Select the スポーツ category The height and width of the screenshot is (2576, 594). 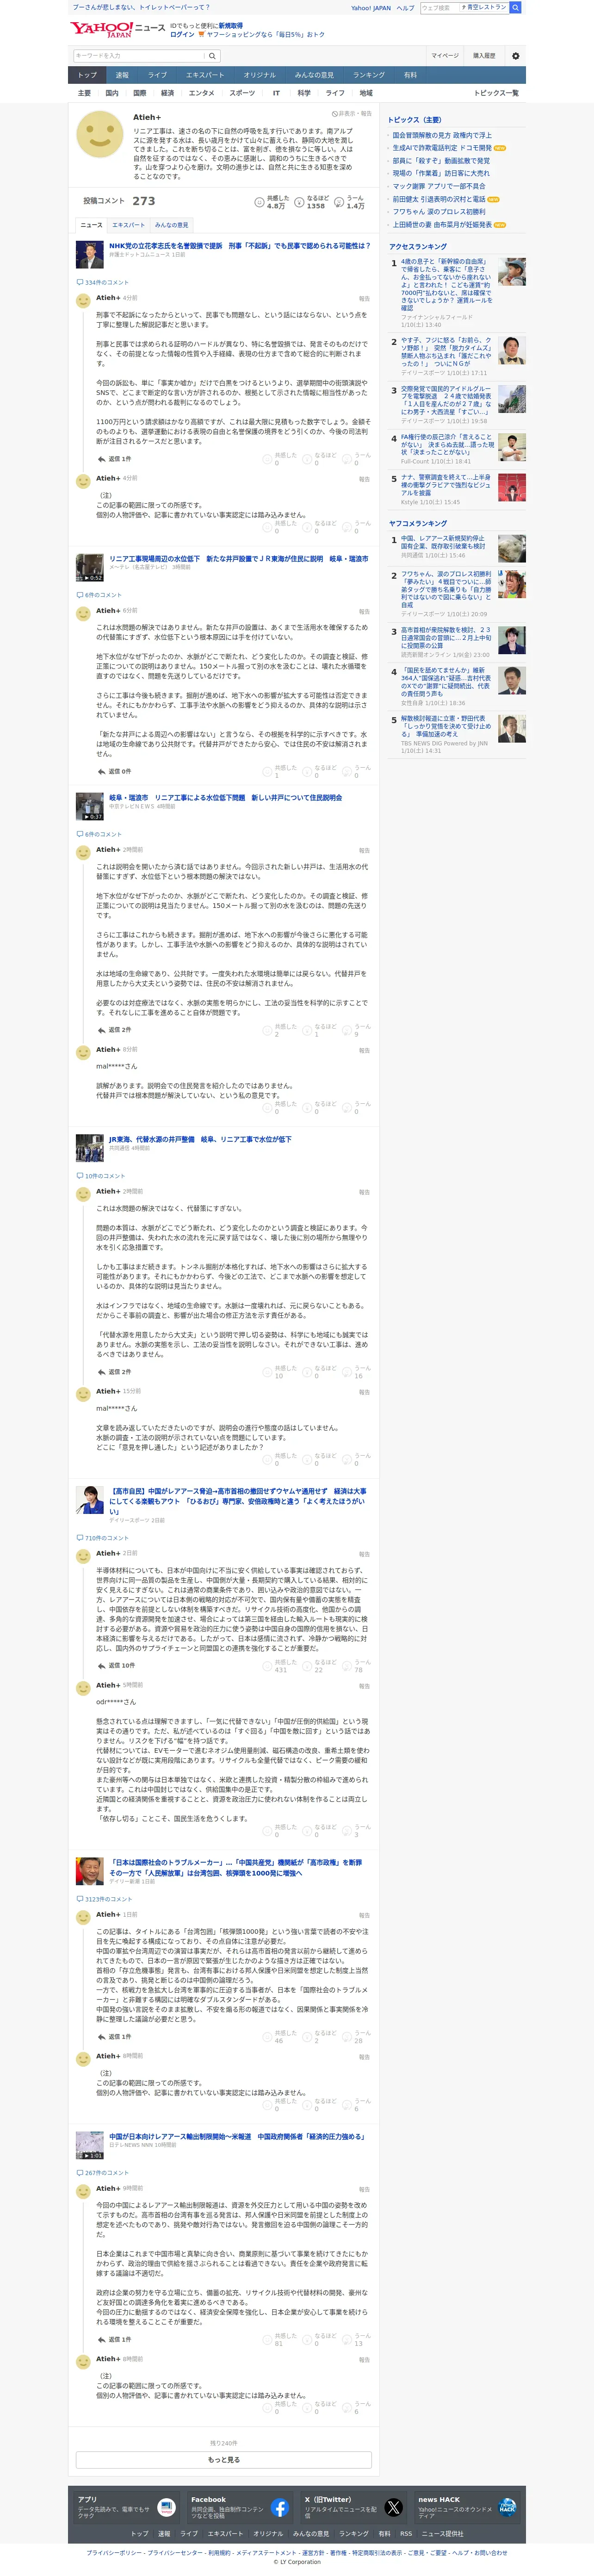coord(242,93)
